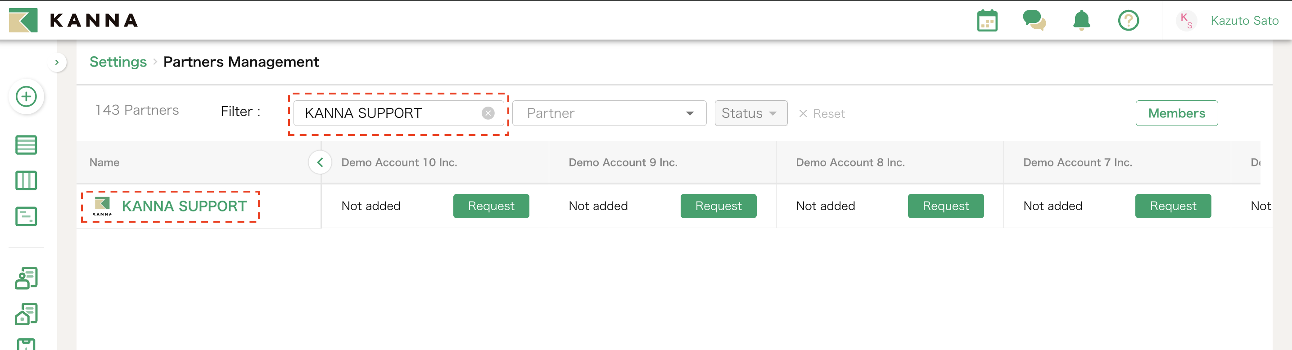Open the list view sidebar icon

tap(26, 145)
